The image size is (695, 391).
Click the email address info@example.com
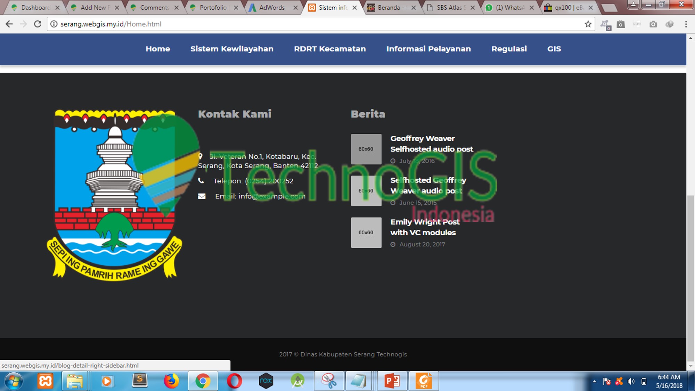tap(272, 196)
